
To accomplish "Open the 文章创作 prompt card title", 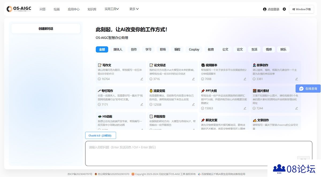I will [x=263, y=120].
